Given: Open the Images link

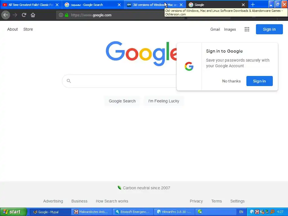Looking at the screenshot, I should 230,29.
